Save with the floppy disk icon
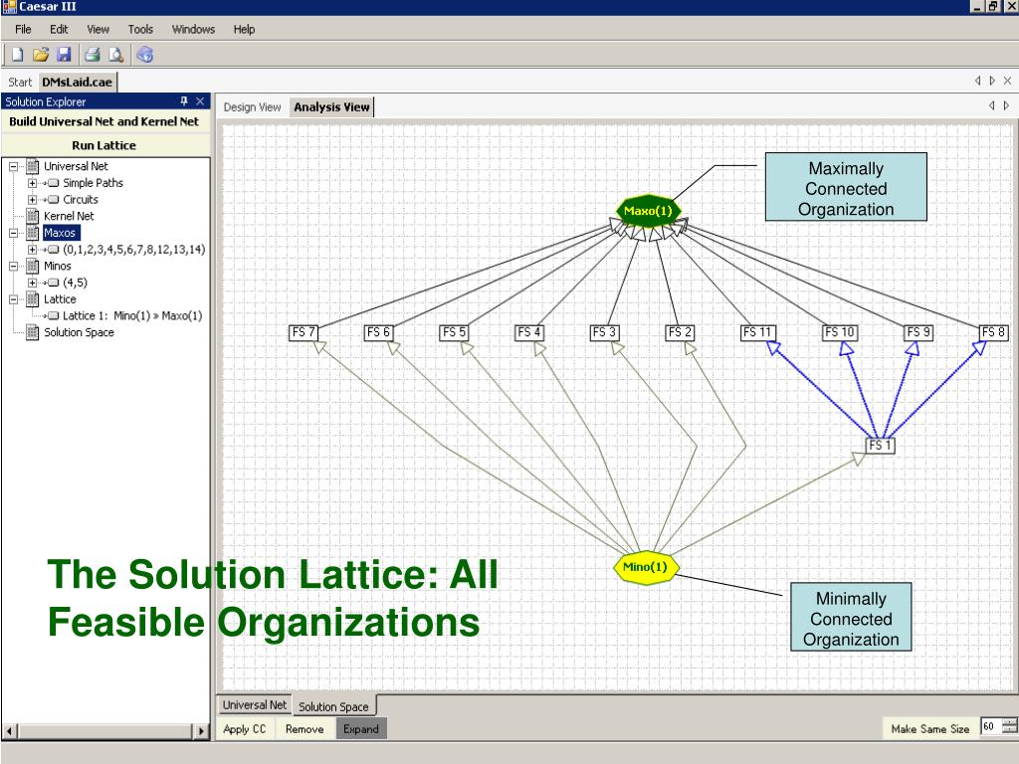This screenshot has height=764, width=1019. click(64, 55)
